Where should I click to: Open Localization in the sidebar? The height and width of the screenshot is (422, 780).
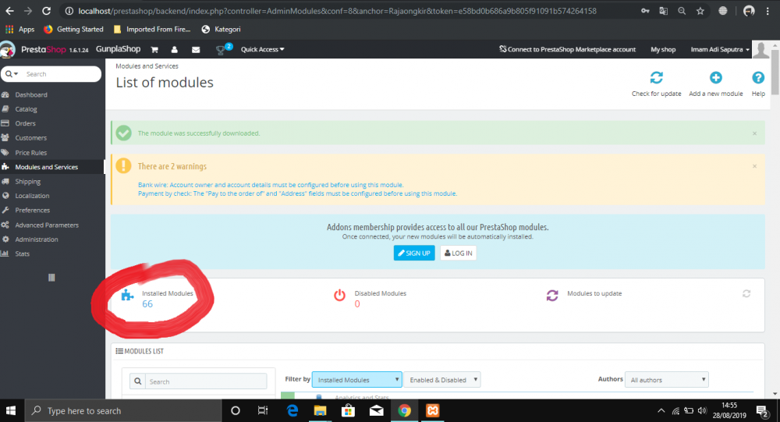pos(32,196)
